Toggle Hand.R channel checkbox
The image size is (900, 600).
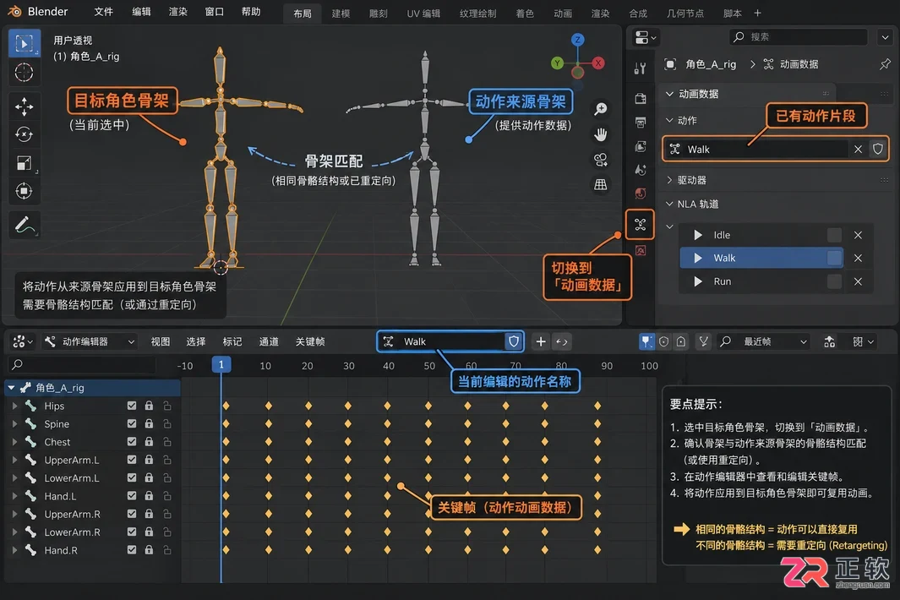tap(132, 550)
